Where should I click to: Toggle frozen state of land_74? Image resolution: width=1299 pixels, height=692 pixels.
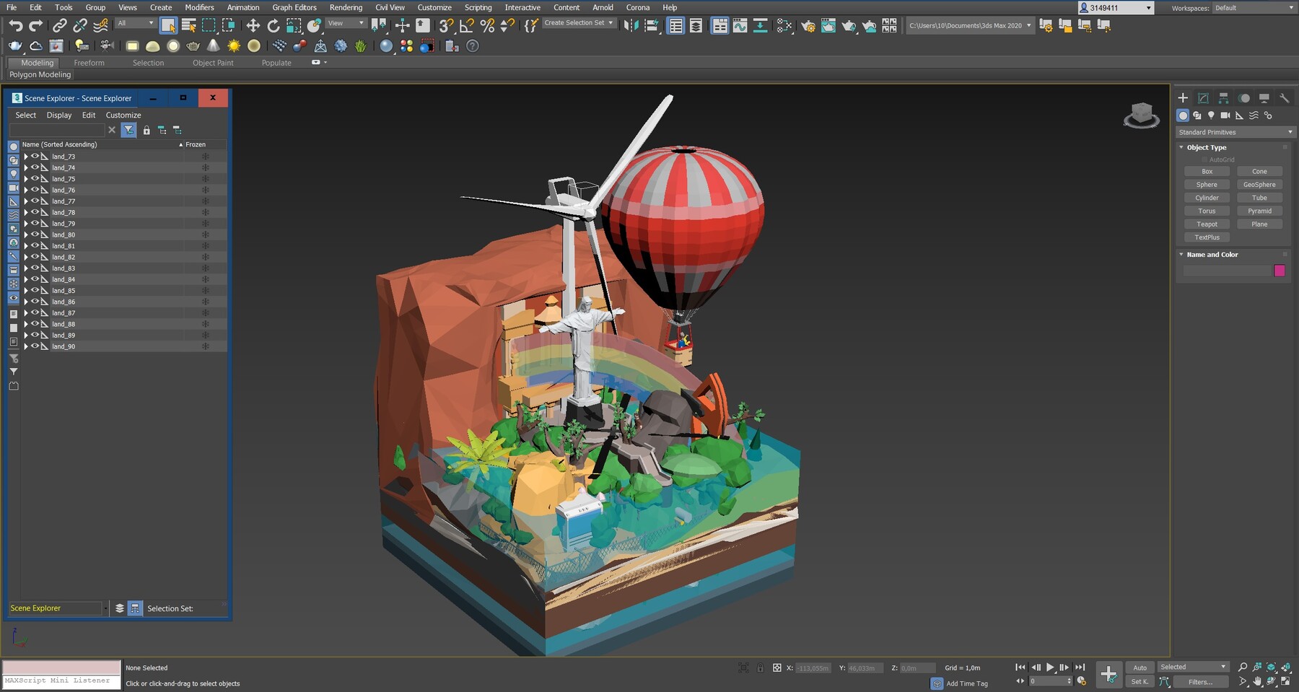pyautogui.click(x=205, y=167)
